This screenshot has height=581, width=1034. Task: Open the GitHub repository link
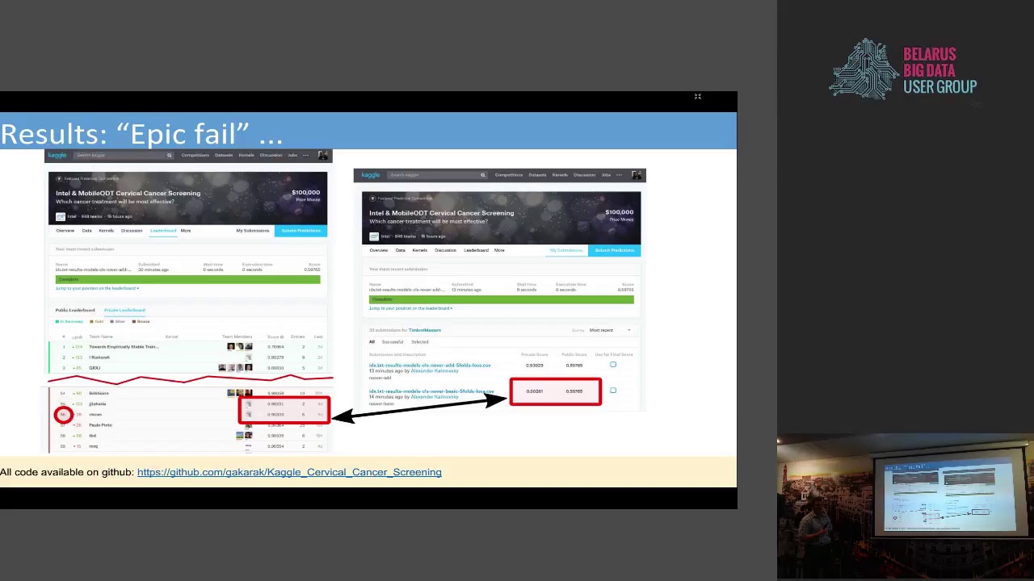click(x=289, y=472)
